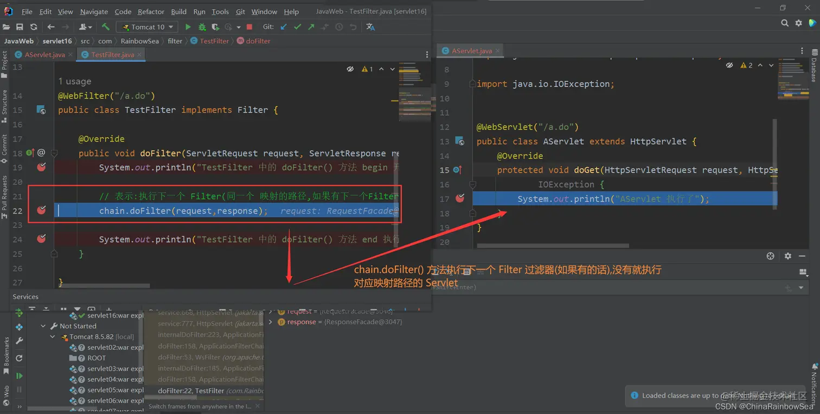Toggle the breakpoint on line 22

tap(41, 210)
